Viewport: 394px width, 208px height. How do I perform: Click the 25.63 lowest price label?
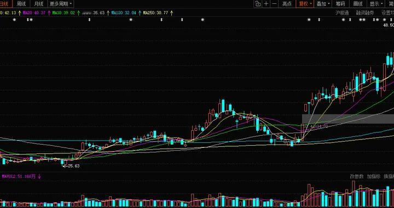click(x=74, y=166)
